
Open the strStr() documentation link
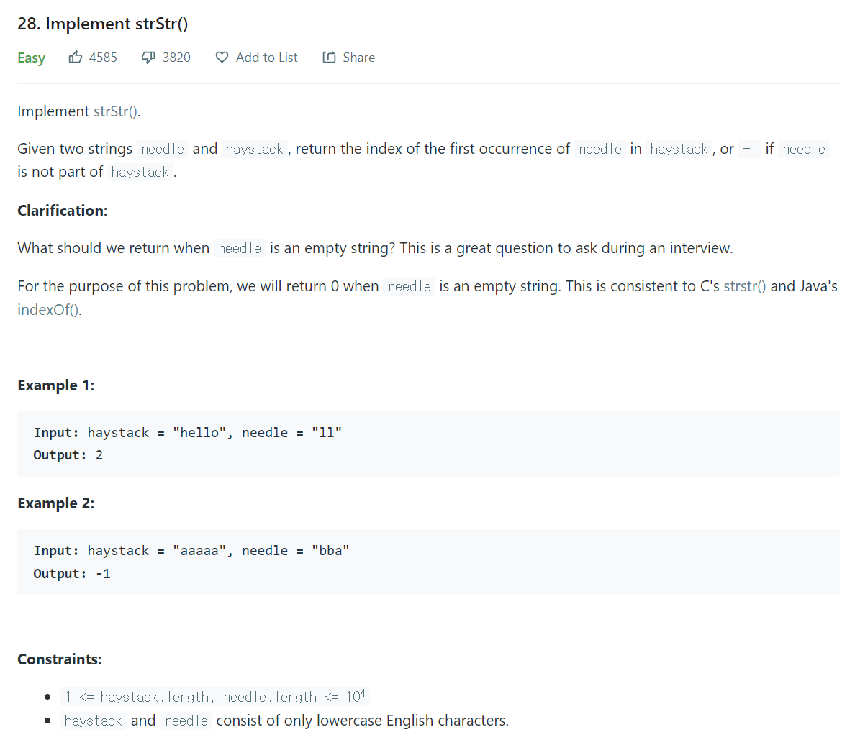(115, 111)
